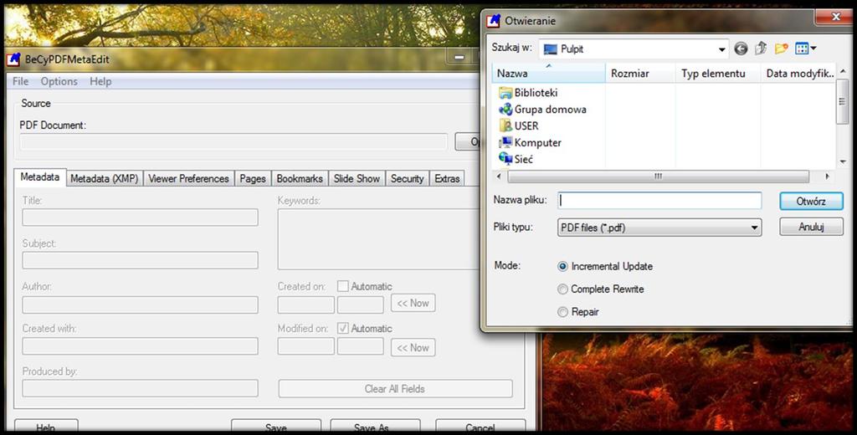Switch to Bookmarks tab

pos(300,179)
